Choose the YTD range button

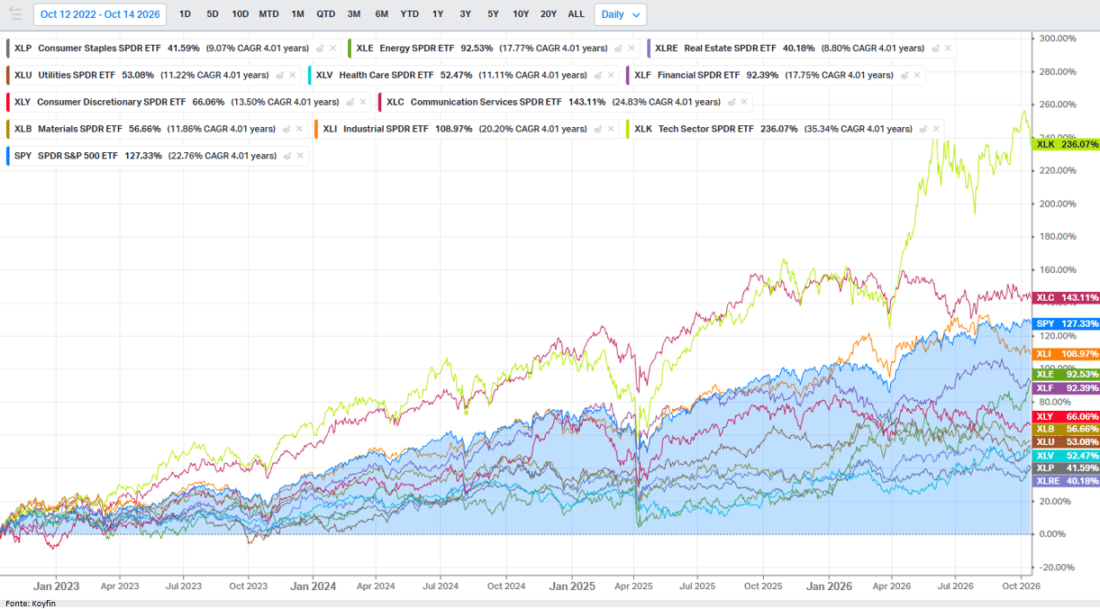click(x=409, y=14)
